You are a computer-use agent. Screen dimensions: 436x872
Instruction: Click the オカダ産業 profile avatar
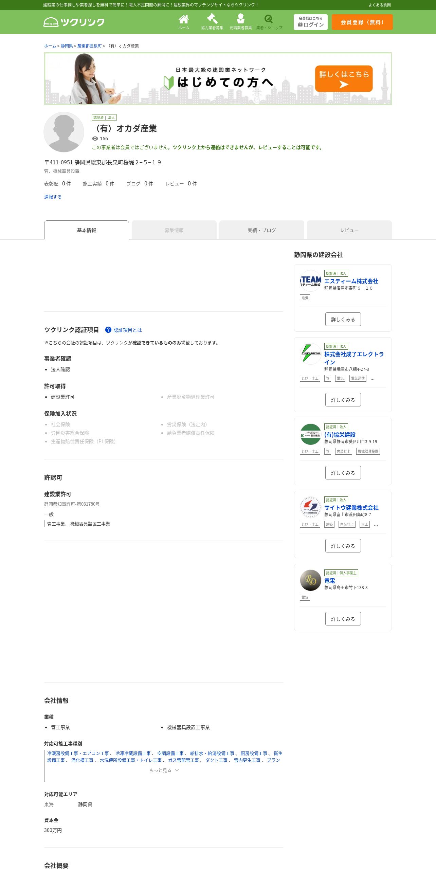click(x=64, y=132)
